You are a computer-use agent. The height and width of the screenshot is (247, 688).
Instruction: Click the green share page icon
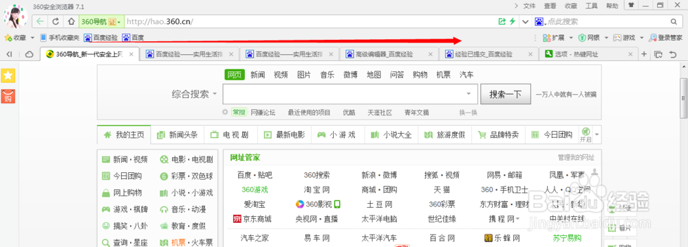[502, 21]
